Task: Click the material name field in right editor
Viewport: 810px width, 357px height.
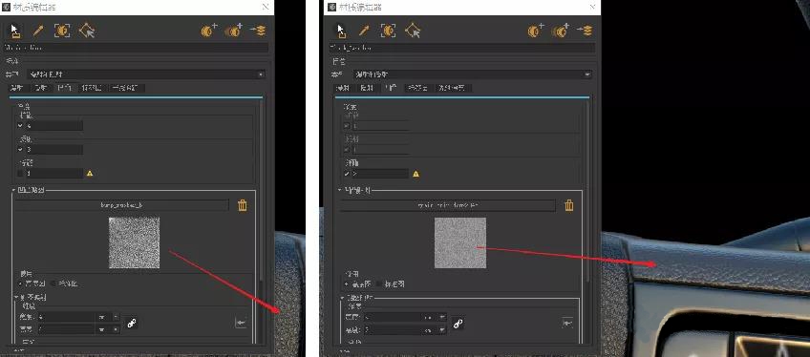Action: point(462,48)
